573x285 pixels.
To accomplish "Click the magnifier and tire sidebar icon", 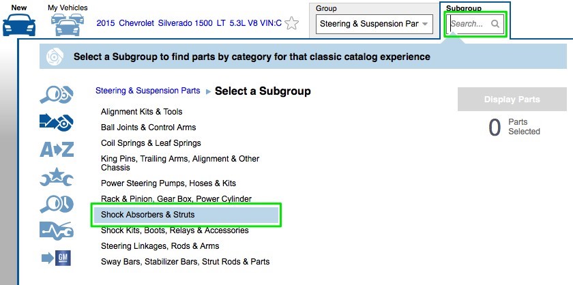I will pyautogui.click(x=57, y=204).
